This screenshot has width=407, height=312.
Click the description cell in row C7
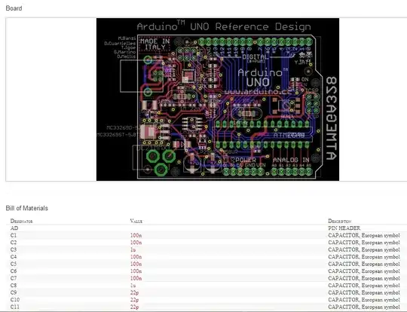(x=364, y=278)
